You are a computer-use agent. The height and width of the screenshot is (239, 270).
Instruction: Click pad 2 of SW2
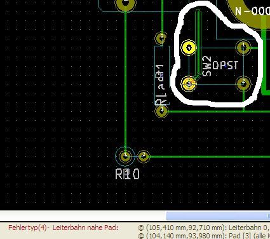click(x=243, y=84)
